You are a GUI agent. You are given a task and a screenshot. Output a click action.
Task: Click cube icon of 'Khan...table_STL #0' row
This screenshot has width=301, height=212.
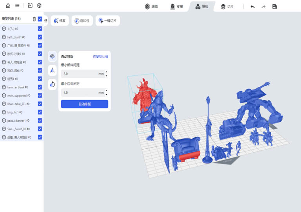[x=4, y=104]
